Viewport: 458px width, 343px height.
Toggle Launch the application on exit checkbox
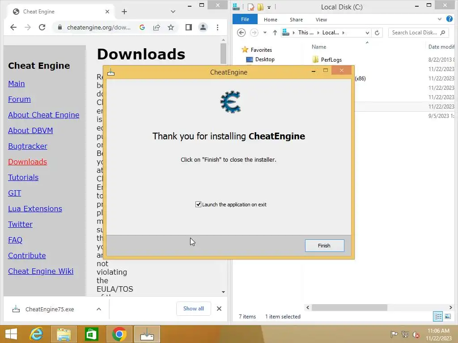coord(198,205)
